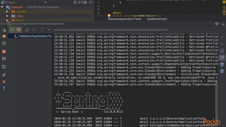
Task: Hide the project panel
Action: [91, 2]
